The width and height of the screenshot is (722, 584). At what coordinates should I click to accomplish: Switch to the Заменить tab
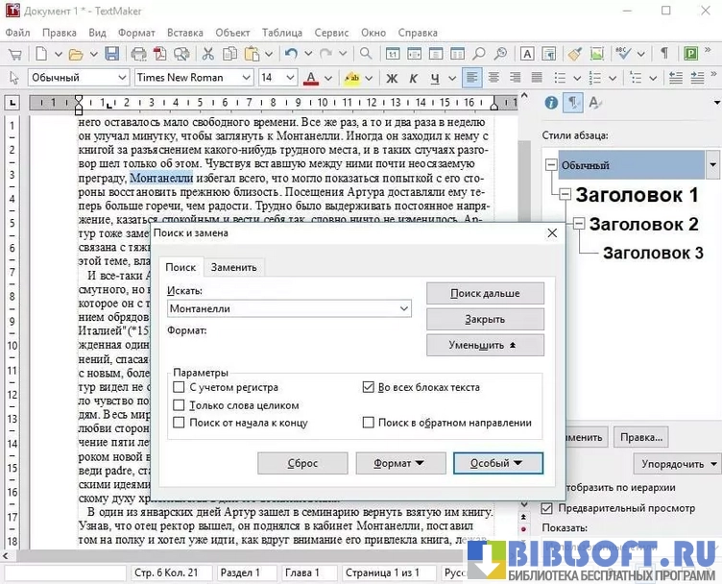click(x=233, y=267)
